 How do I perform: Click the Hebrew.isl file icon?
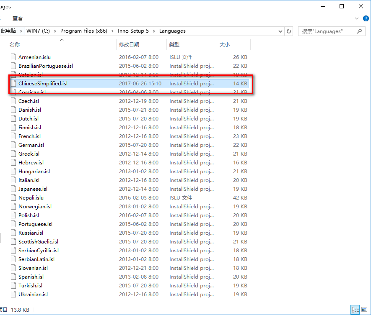click(x=13, y=162)
